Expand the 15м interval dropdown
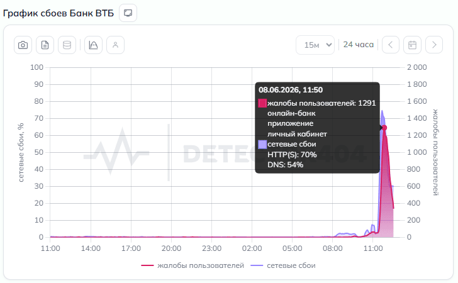 (x=315, y=45)
